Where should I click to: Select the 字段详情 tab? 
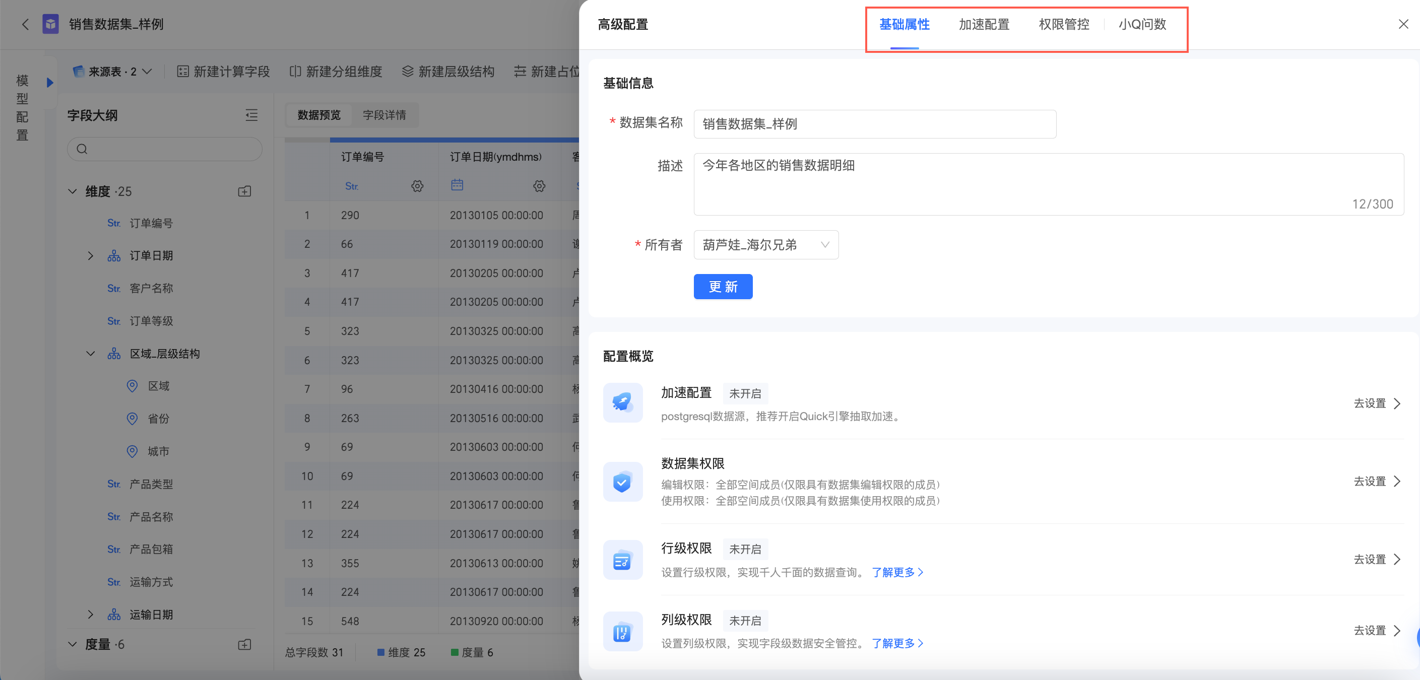coord(384,115)
